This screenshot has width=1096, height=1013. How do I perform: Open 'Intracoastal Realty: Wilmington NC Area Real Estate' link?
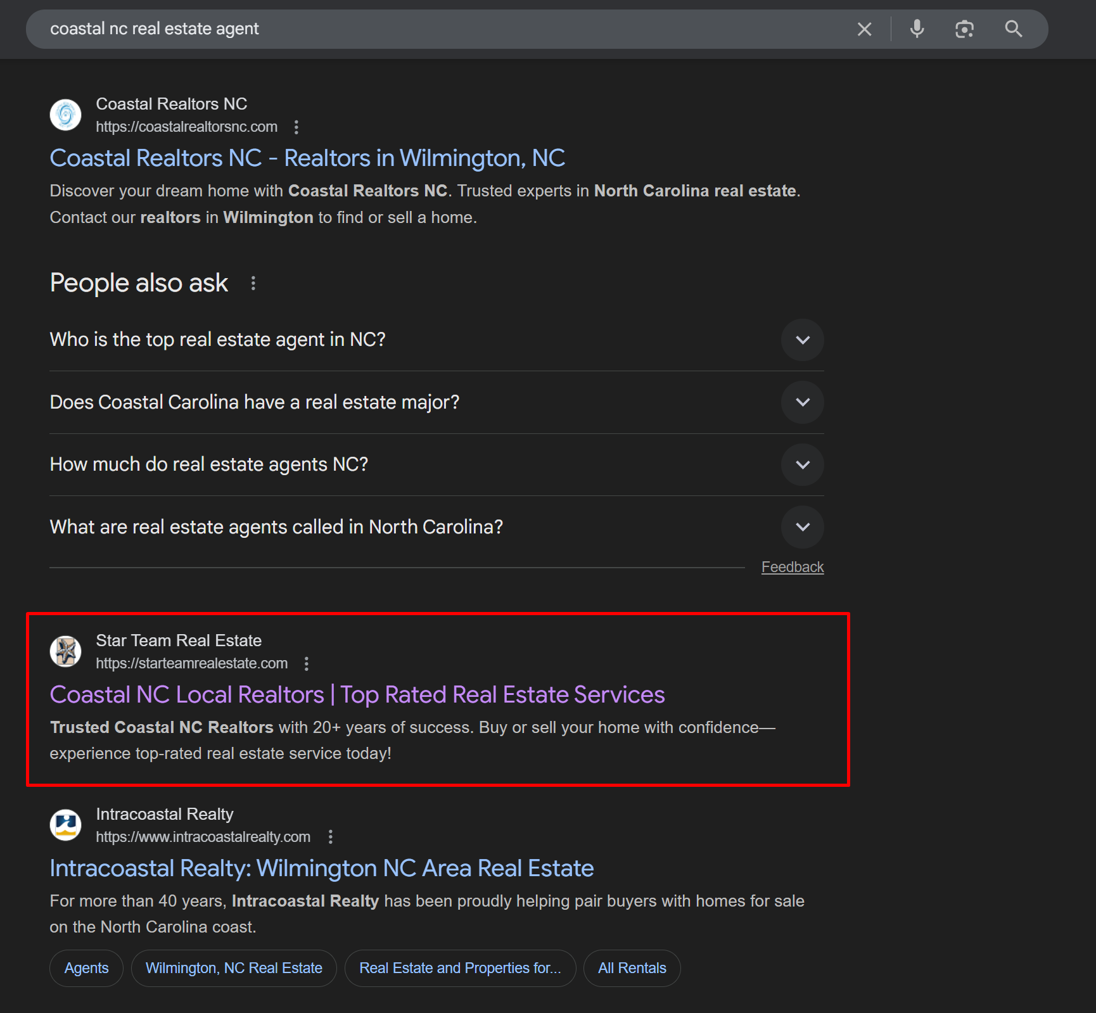tap(322, 869)
